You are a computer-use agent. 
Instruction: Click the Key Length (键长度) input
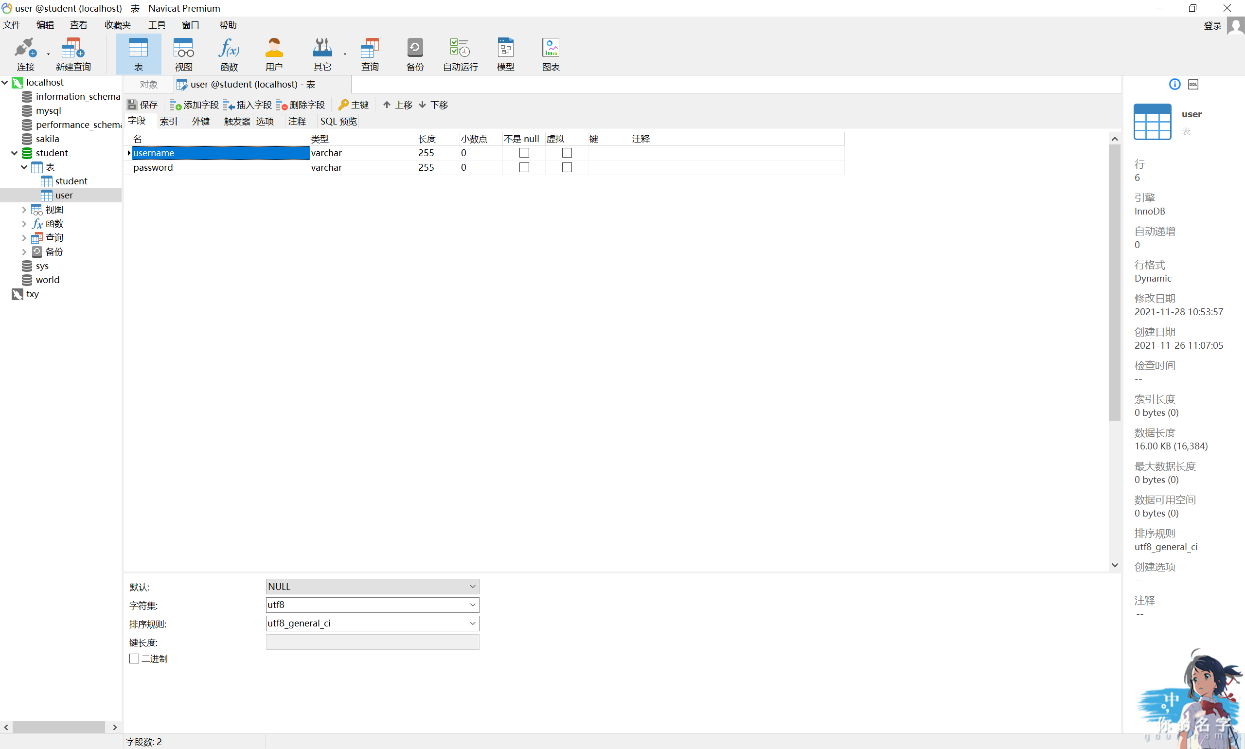coord(373,642)
